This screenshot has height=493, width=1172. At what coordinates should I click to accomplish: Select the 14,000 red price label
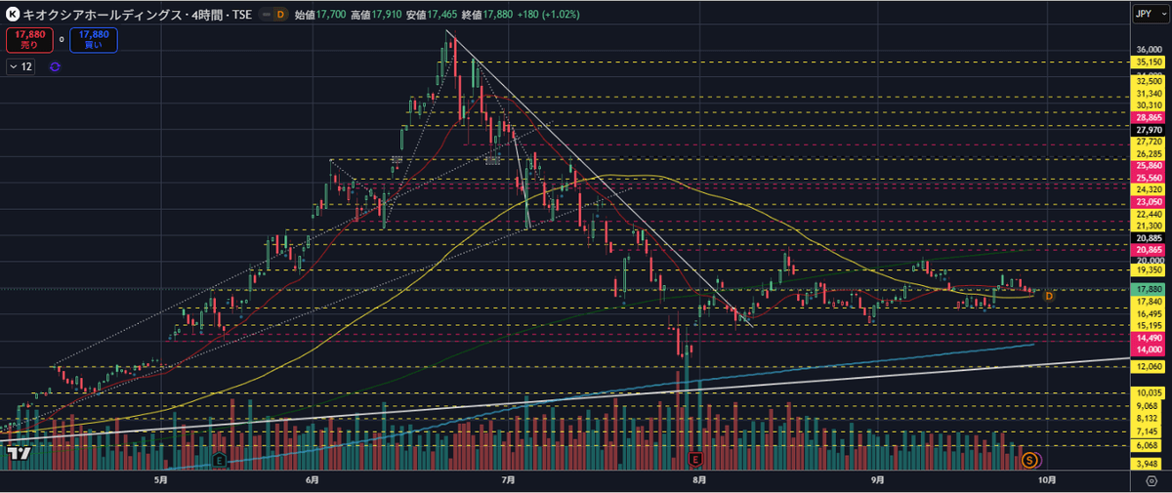[1148, 349]
